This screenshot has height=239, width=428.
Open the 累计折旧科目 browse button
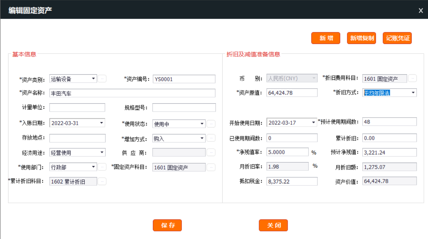point(102,181)
